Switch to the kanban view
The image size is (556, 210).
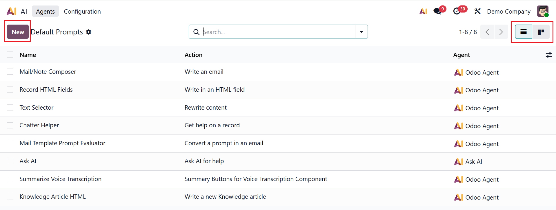[541, 32]
